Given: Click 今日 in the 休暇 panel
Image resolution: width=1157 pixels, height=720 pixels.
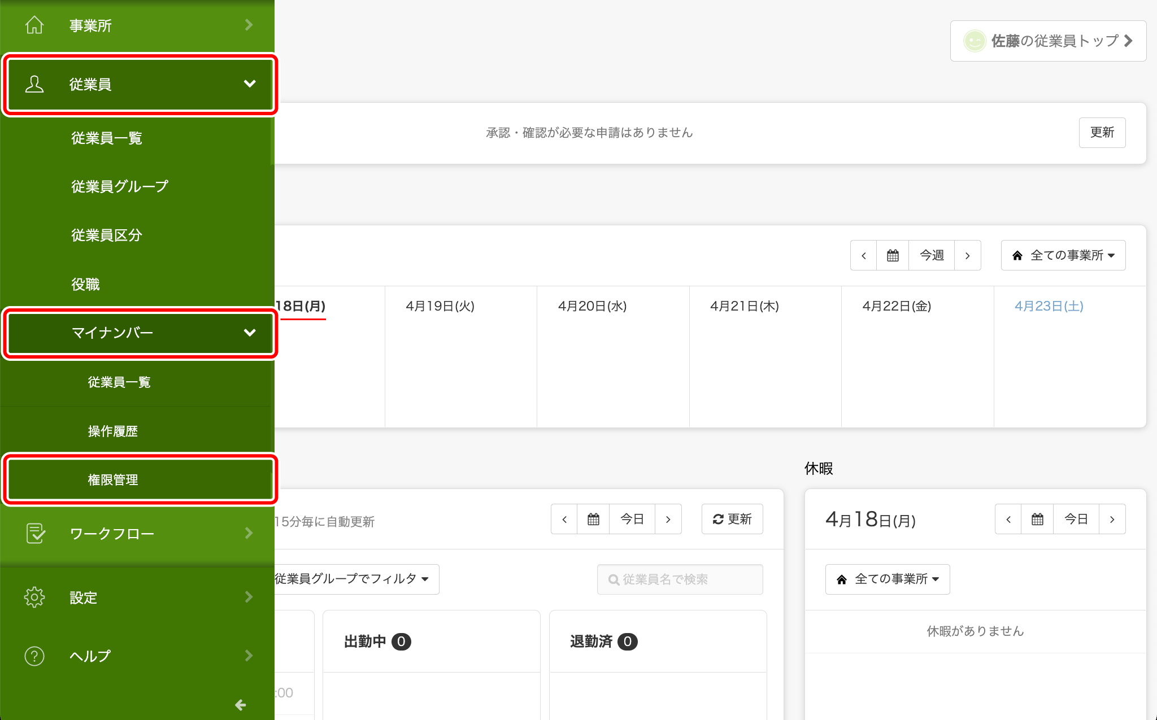Looking at the screenshot, I should [1076, 519].
